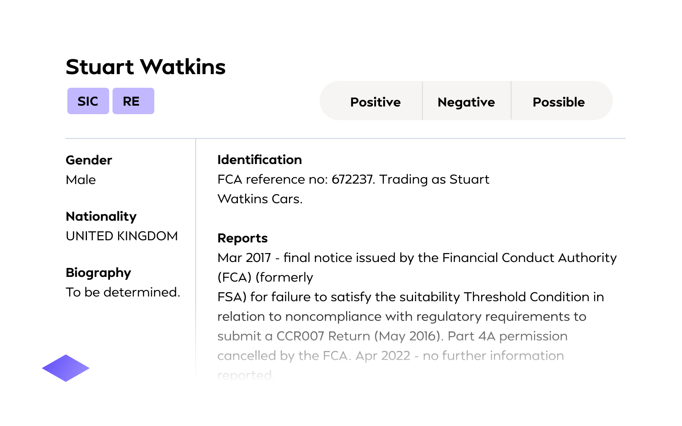Select the SIC tag badge
This screenshot has width=682, height=426.
[88, 101]
